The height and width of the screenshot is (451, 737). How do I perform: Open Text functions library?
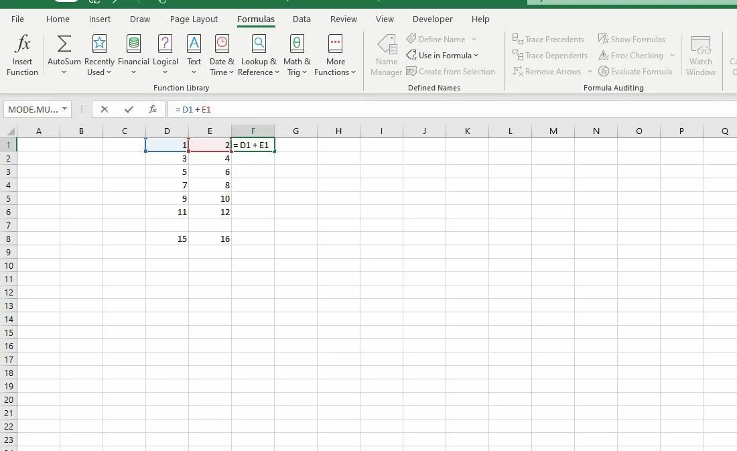coord(194,55)
